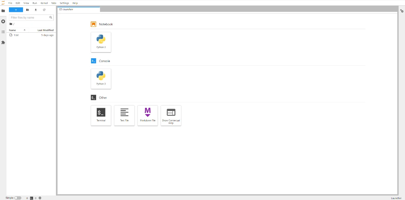405x200 pixels.
Task: Open the Property Inspector gears icon
Action: (402, 11)
